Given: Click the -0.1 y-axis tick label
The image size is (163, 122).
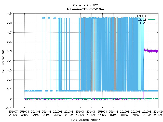Looking at the screenshot, I should 8,108.
